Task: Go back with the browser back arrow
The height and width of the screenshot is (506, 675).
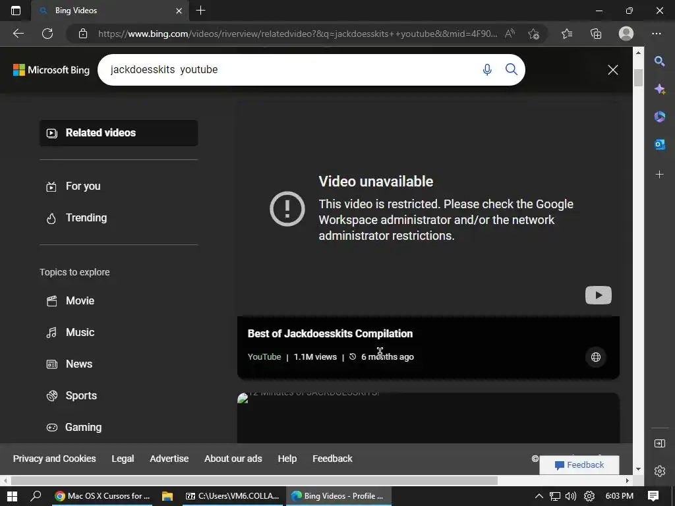Action: click(18, 34)
